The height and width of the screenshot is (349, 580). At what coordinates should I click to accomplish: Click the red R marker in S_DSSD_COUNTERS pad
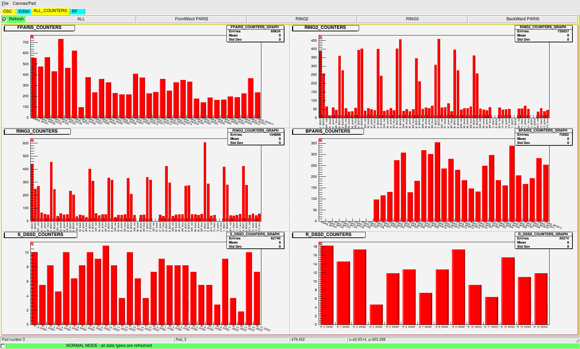(32, 244)
